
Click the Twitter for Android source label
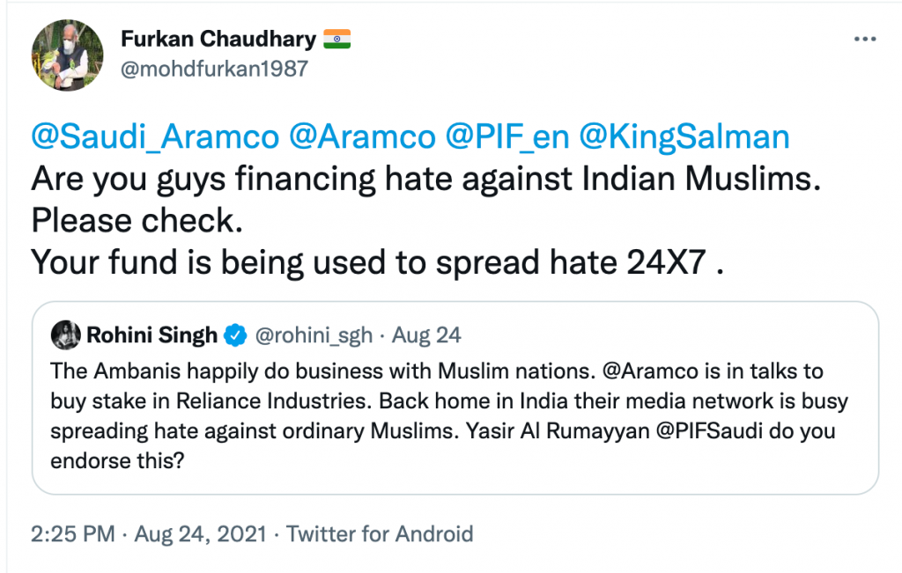point(380,533)
